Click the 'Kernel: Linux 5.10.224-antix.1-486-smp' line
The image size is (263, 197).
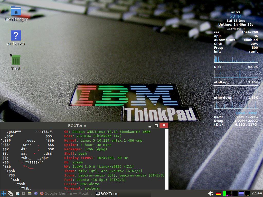coord(103,140)
